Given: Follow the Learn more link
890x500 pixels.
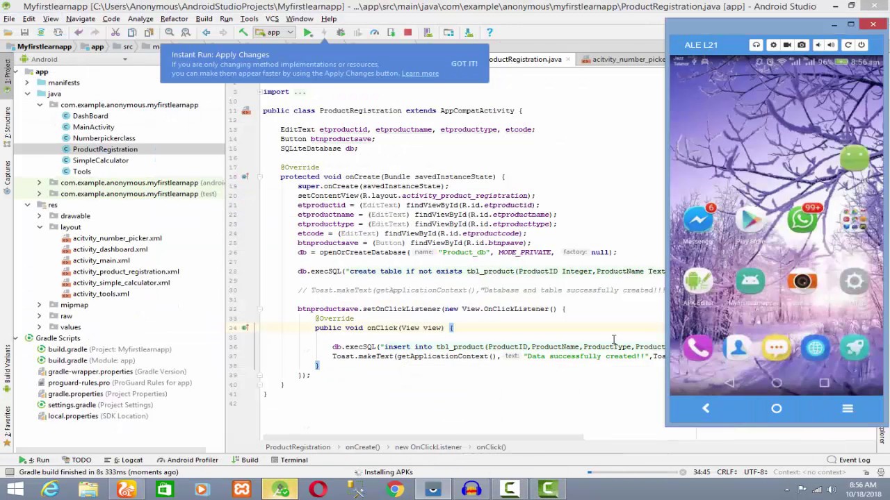Looking at the screenshot, I should click(420, 74).
